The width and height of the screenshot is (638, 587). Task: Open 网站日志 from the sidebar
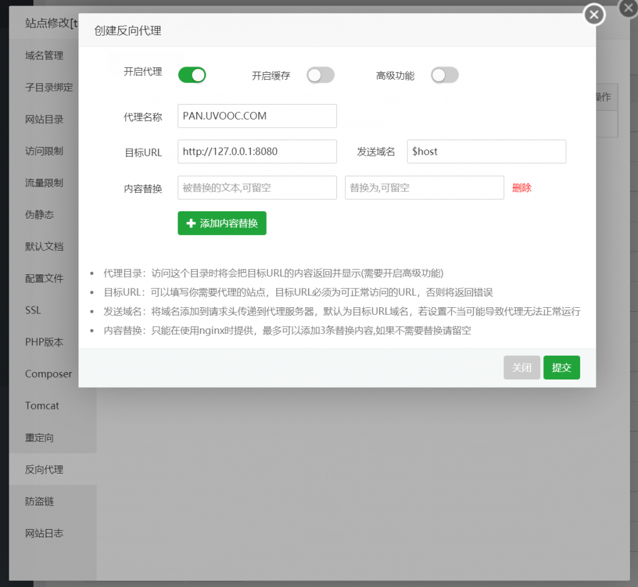point(42,532)
